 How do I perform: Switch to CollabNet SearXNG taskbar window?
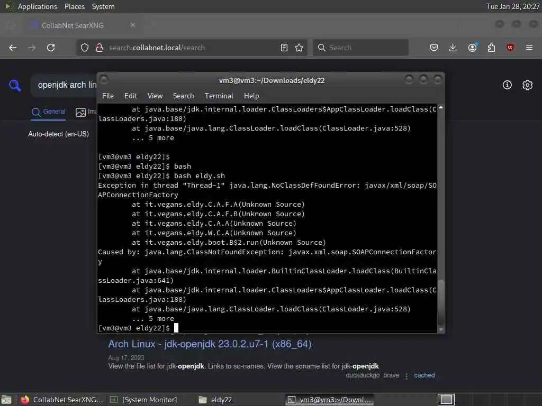(61, 400)
